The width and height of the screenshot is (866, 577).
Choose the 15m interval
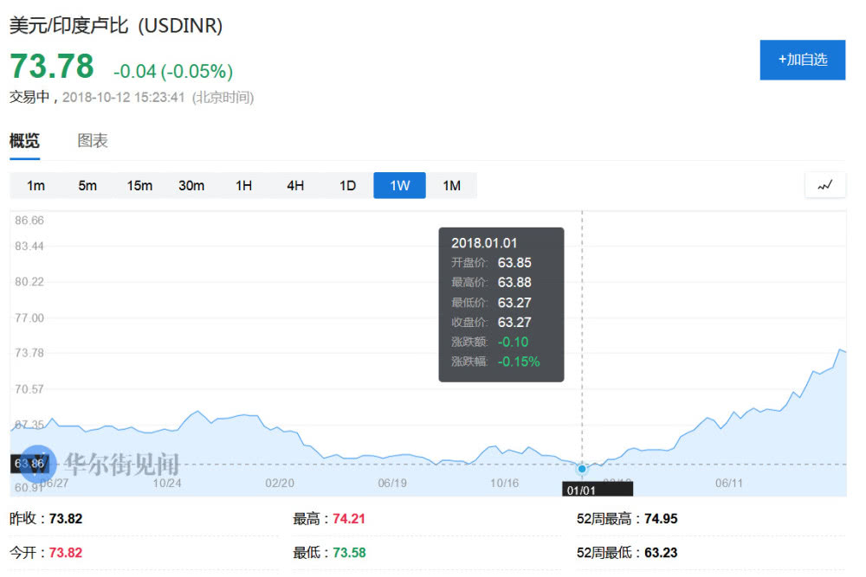click(139, 185)
